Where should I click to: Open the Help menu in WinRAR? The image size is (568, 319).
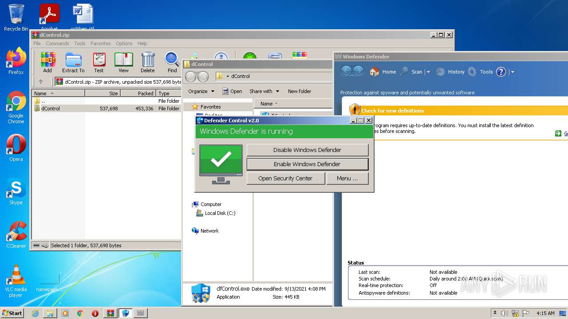coord(142,43)
